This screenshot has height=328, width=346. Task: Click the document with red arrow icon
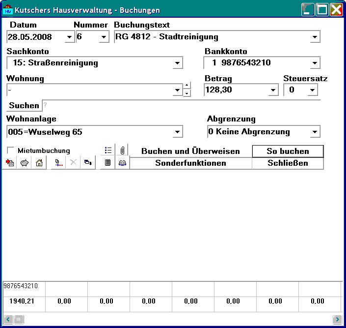[x=9, y=163]
